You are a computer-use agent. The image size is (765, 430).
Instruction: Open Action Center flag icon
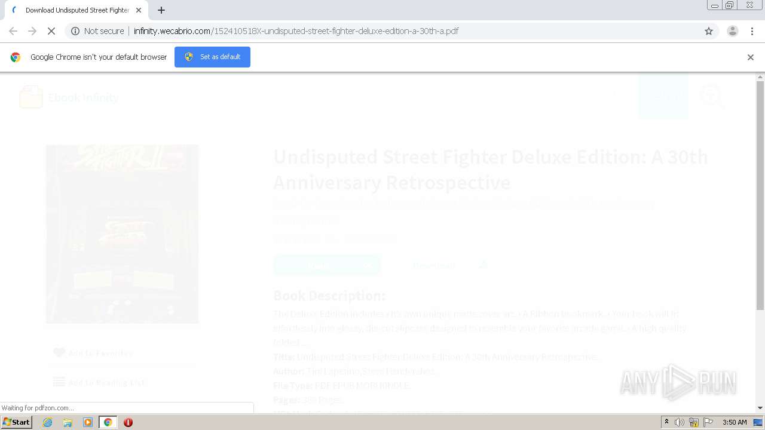(x=708, y=422)
